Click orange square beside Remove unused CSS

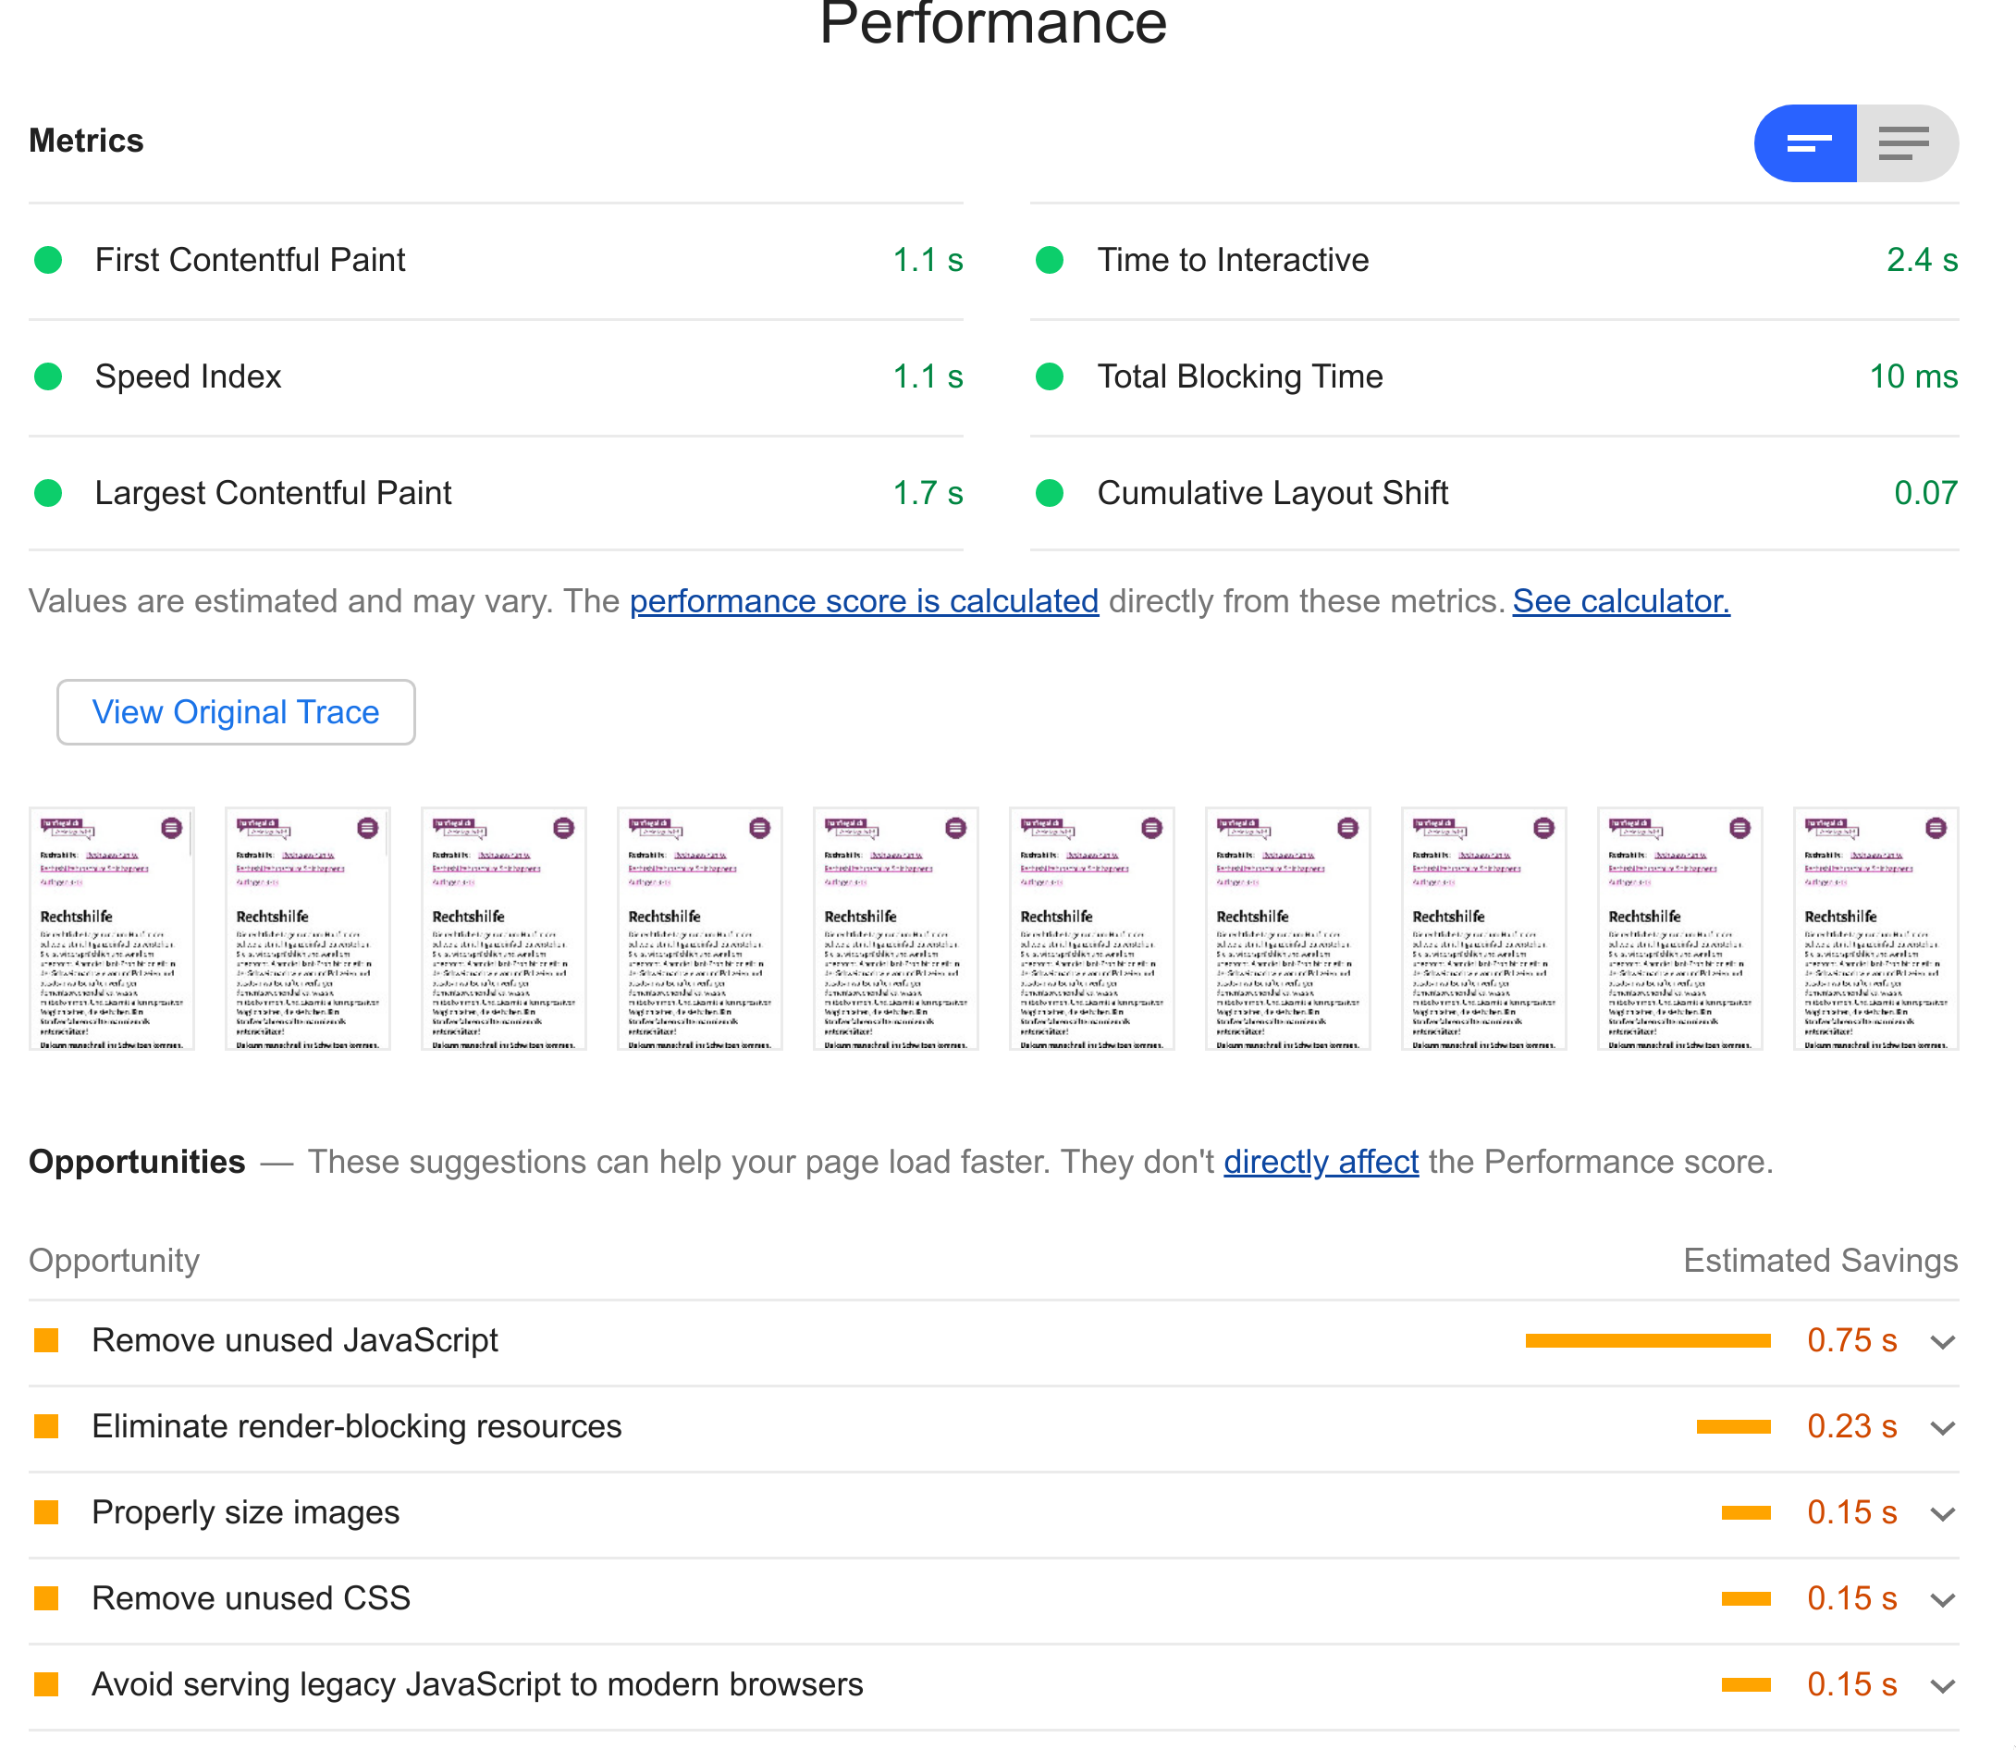pos(46,1598)
